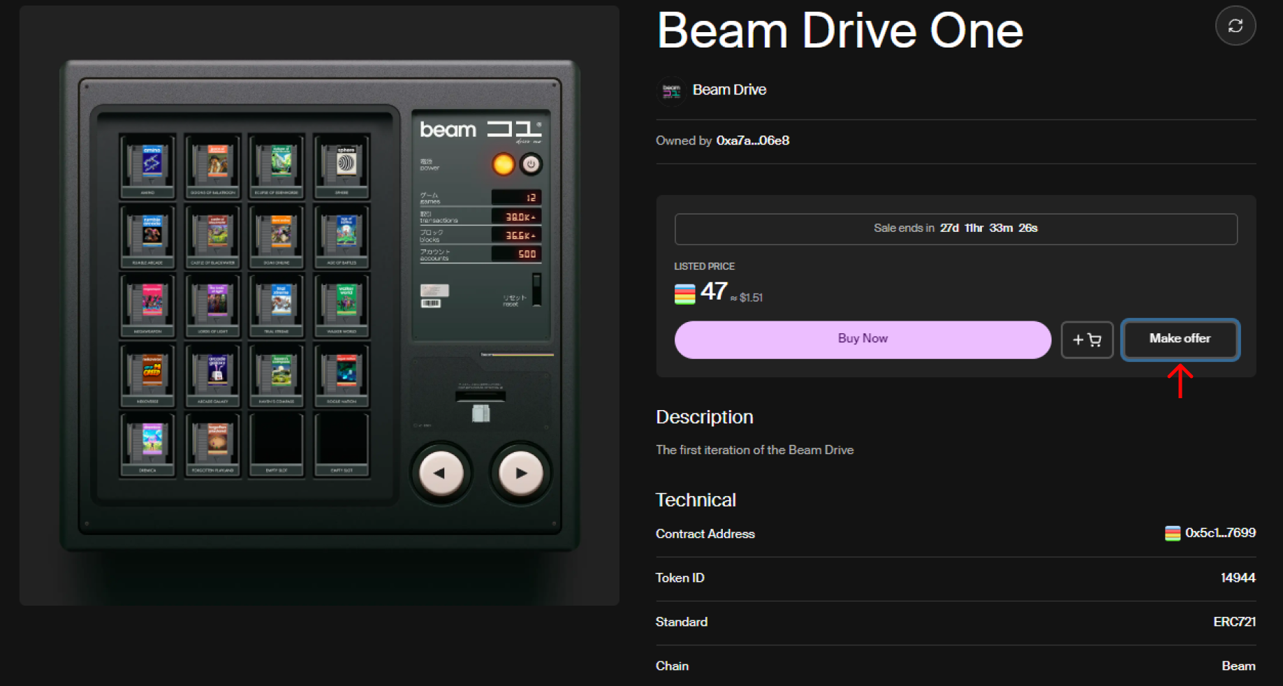Open contract address 0x5c1...7699
This screenshot has height=686, width=1283.
point(1220,533)
